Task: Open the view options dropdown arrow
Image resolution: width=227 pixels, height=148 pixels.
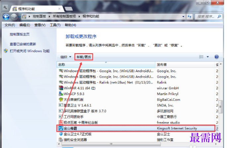Action: coord(208,57)
